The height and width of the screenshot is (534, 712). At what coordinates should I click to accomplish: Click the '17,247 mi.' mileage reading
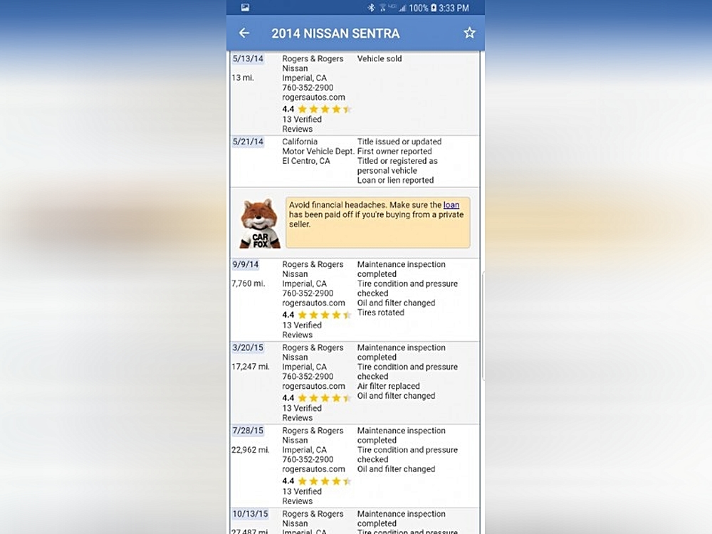[251, 367]
